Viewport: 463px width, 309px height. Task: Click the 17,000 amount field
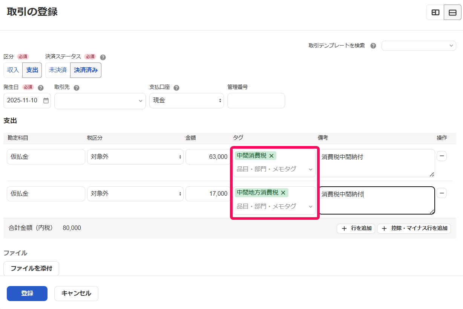(x=208, y=193)
